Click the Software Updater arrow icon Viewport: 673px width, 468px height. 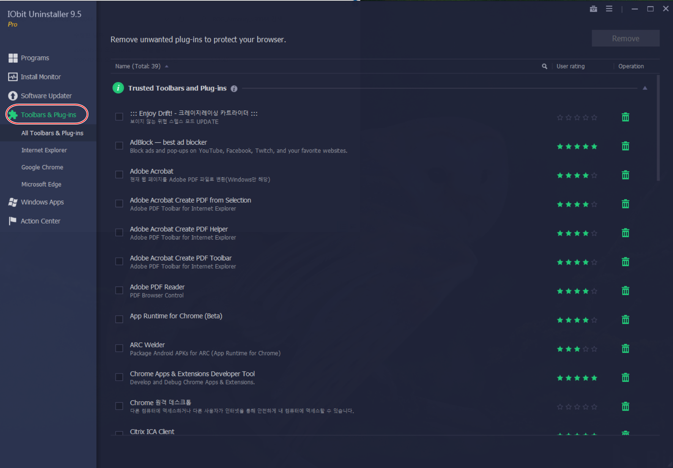click(13, 96)
